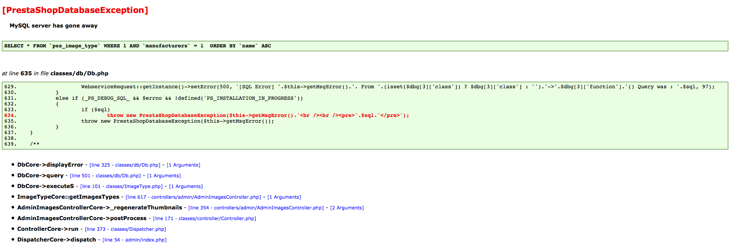Expand 1 Arguments for DbCore->executeS
734x248 pixels.
(x=186, y=186)
